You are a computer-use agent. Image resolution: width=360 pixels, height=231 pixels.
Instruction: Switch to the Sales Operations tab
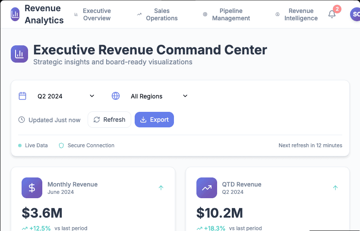[158, 14]
